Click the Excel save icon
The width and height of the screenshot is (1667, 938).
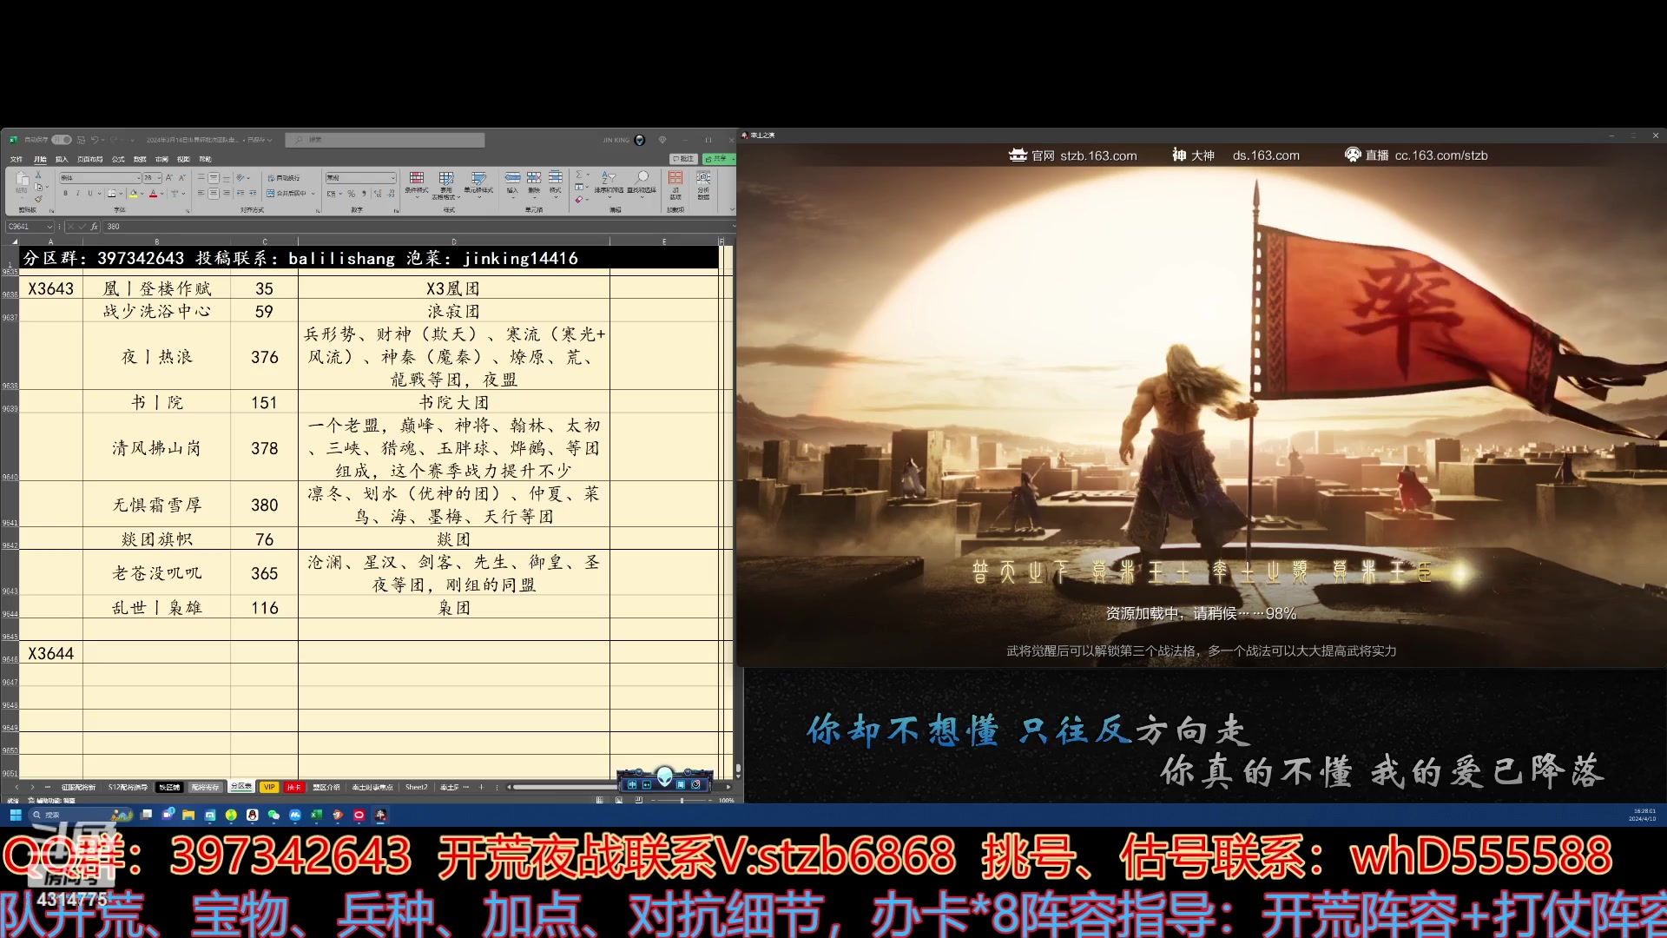pos(81,140)
